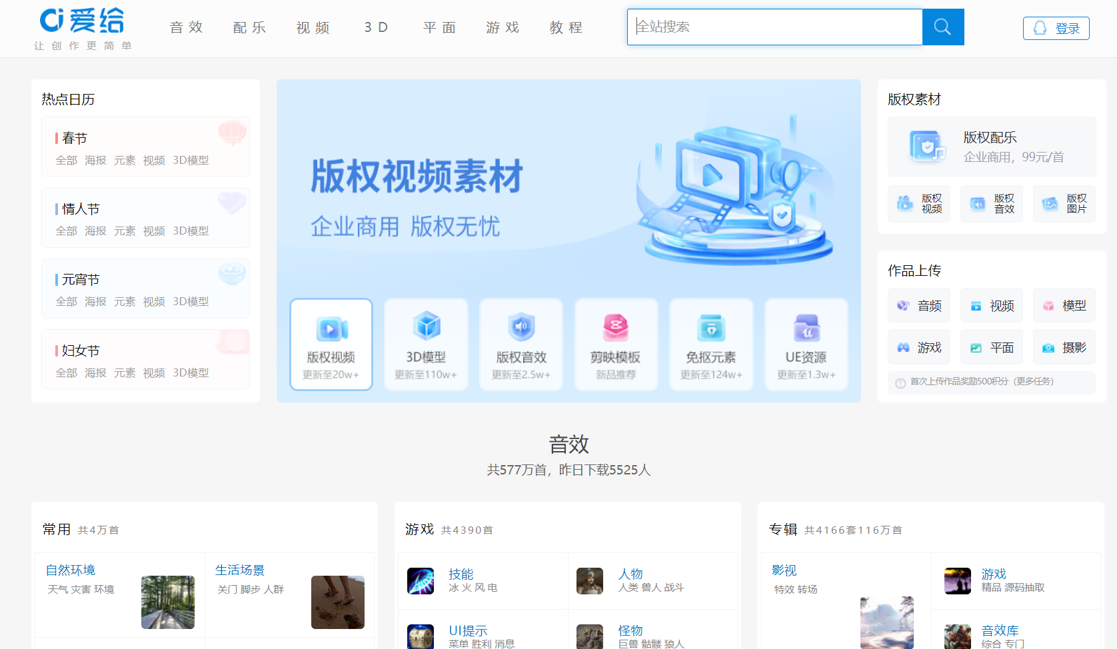Click the 3D模型 cube icon

tap(427, 326)
